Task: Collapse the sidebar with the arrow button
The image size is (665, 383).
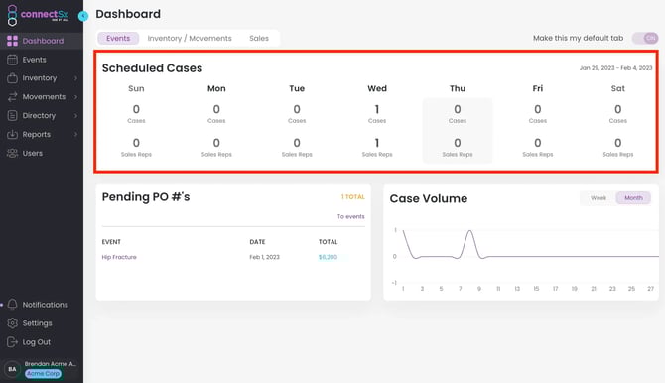Action: tap(83, 16)
